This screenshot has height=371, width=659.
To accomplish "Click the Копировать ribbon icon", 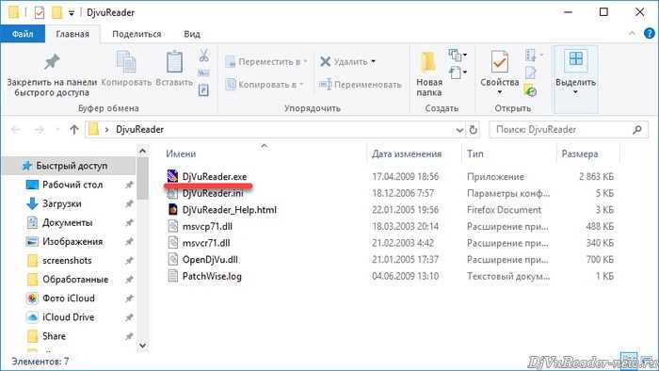I will click(x=126, y=62).
